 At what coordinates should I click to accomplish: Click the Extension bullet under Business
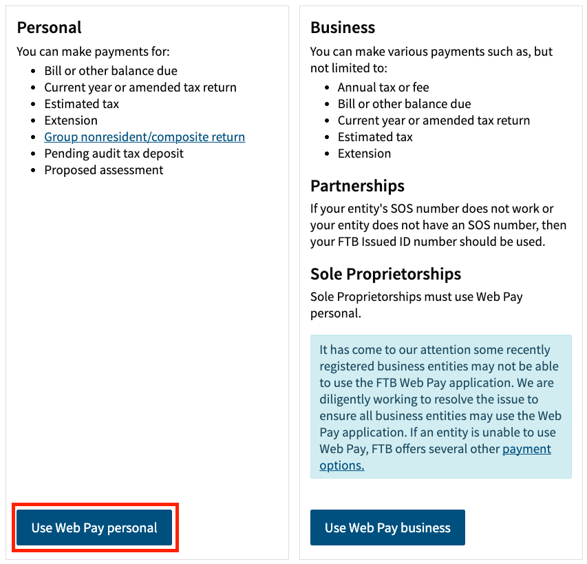coord(364,153)
